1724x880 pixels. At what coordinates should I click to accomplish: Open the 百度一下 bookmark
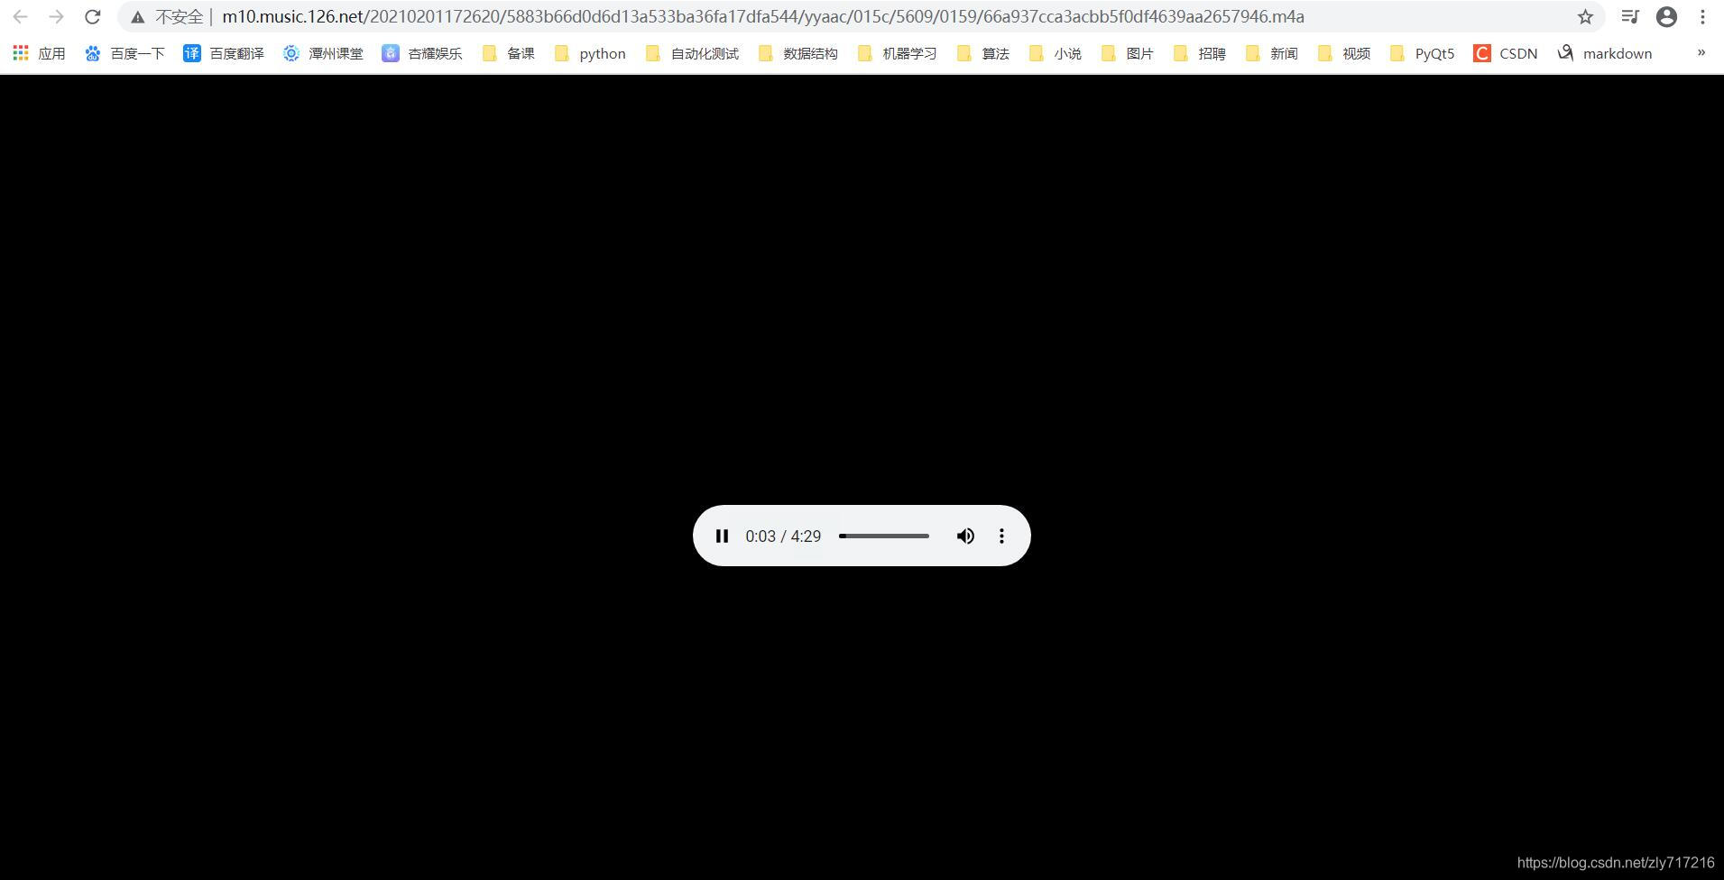point(124,53)
